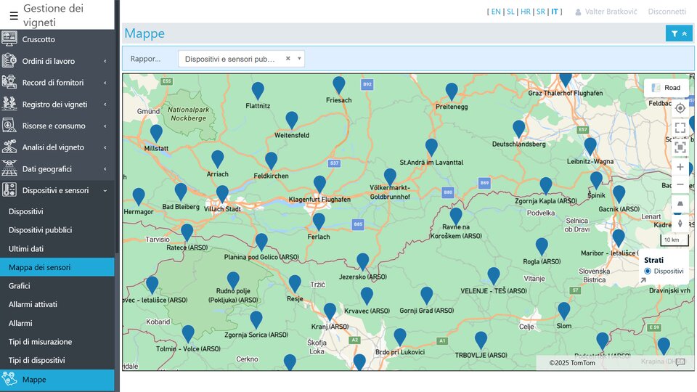Click the map pitch control button

680,205
